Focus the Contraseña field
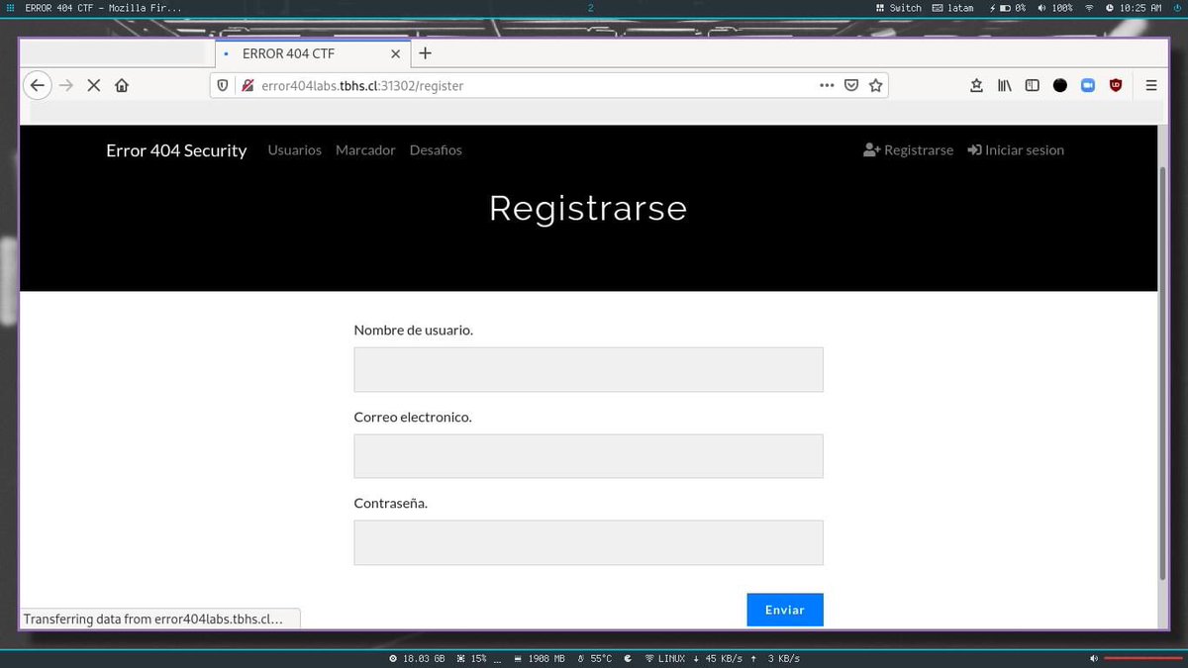 (x=588, y=542)
